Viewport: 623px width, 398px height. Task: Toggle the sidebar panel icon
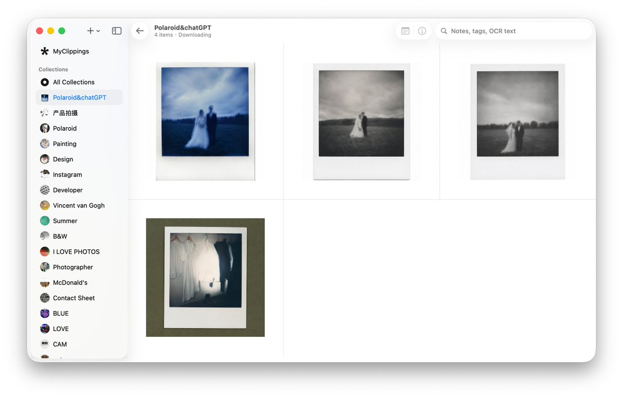[x=117, y=31]
